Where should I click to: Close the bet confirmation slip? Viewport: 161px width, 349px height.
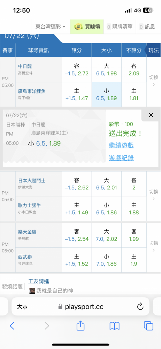coord(151,115)
